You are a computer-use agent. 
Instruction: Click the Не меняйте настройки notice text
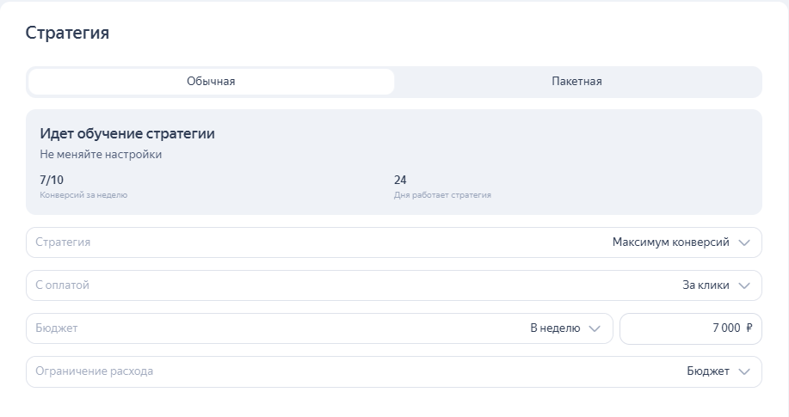(x=101, y=155)
